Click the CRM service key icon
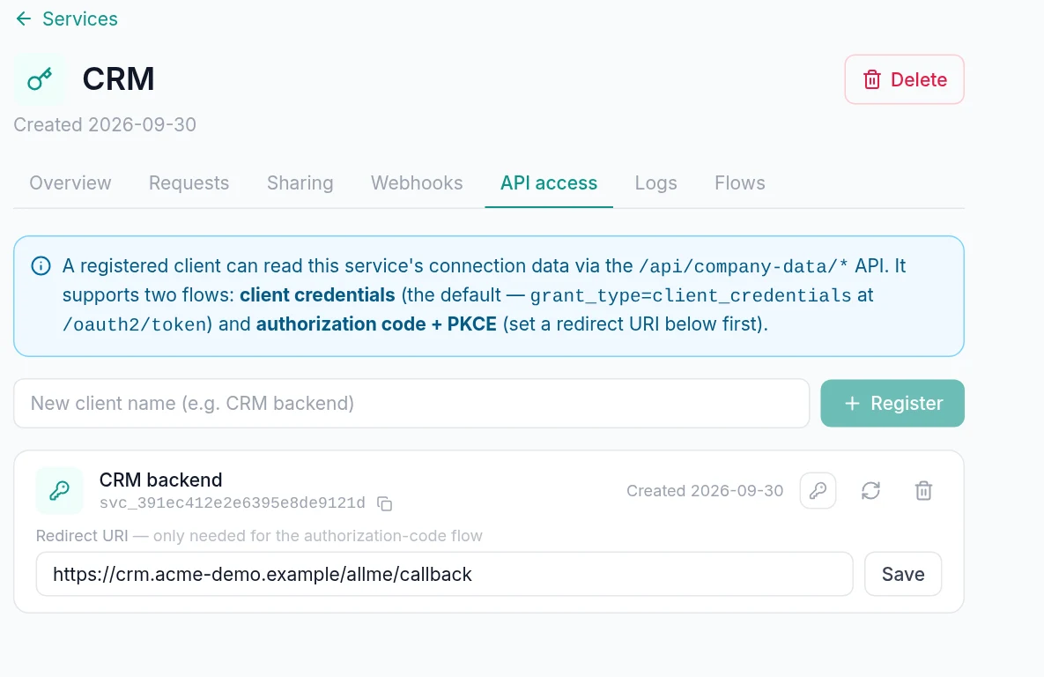The width and height of the screenshot is (1044, 677). [x=40, y=79]
